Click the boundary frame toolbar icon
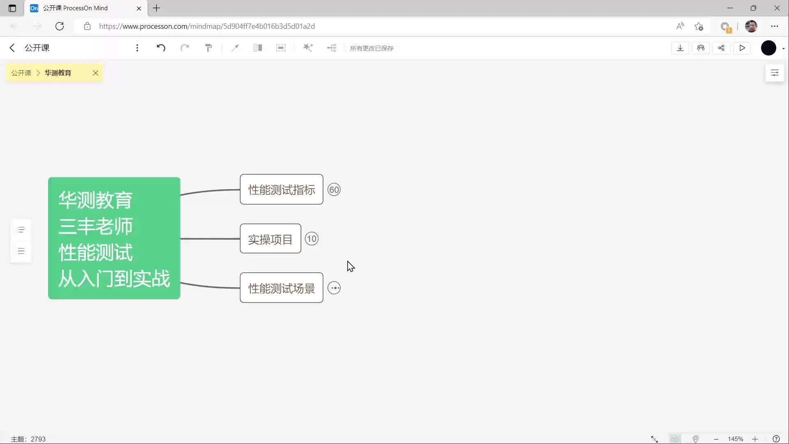This screenshot has height=444, width=789. tap(281, 48)
